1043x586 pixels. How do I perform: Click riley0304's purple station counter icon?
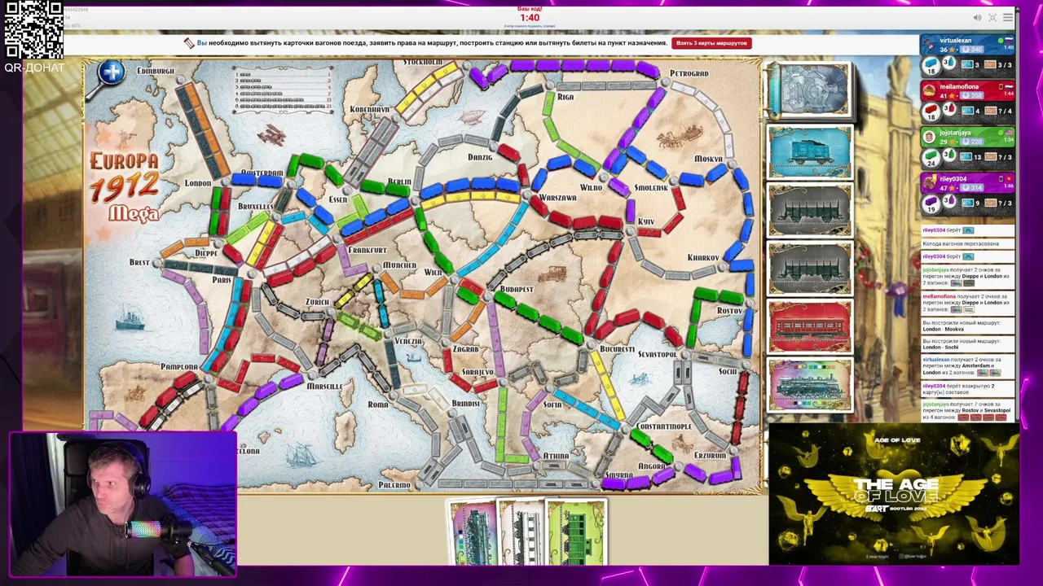[x=950, y=199]
